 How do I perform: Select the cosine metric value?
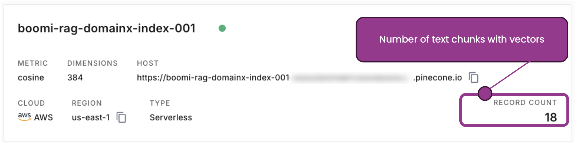pos(31,77)
